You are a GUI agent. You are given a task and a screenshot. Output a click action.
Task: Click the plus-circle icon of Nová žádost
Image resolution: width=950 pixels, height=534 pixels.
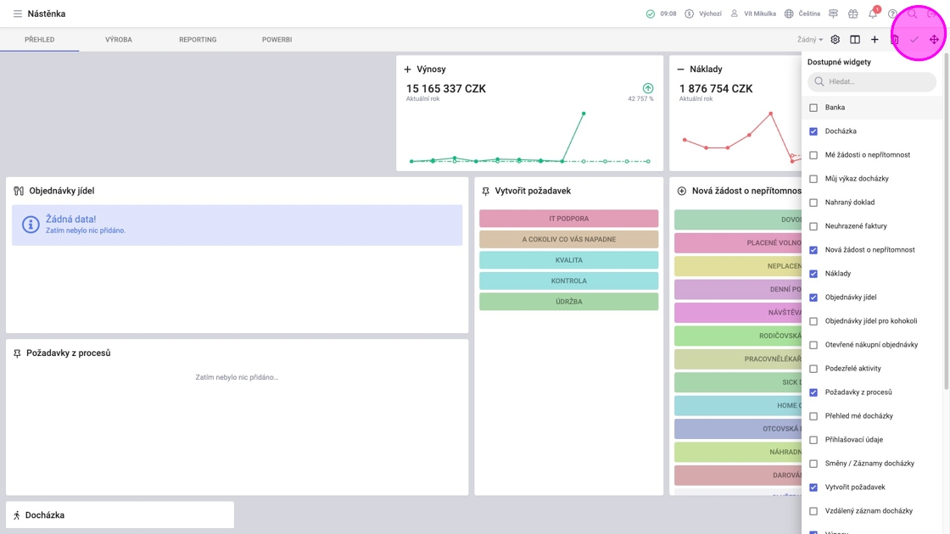682,191
